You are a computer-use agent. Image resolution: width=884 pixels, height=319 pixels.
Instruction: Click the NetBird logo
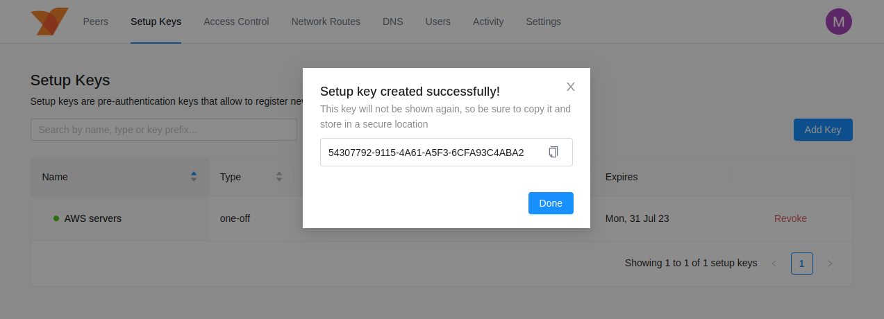point(49,21)
